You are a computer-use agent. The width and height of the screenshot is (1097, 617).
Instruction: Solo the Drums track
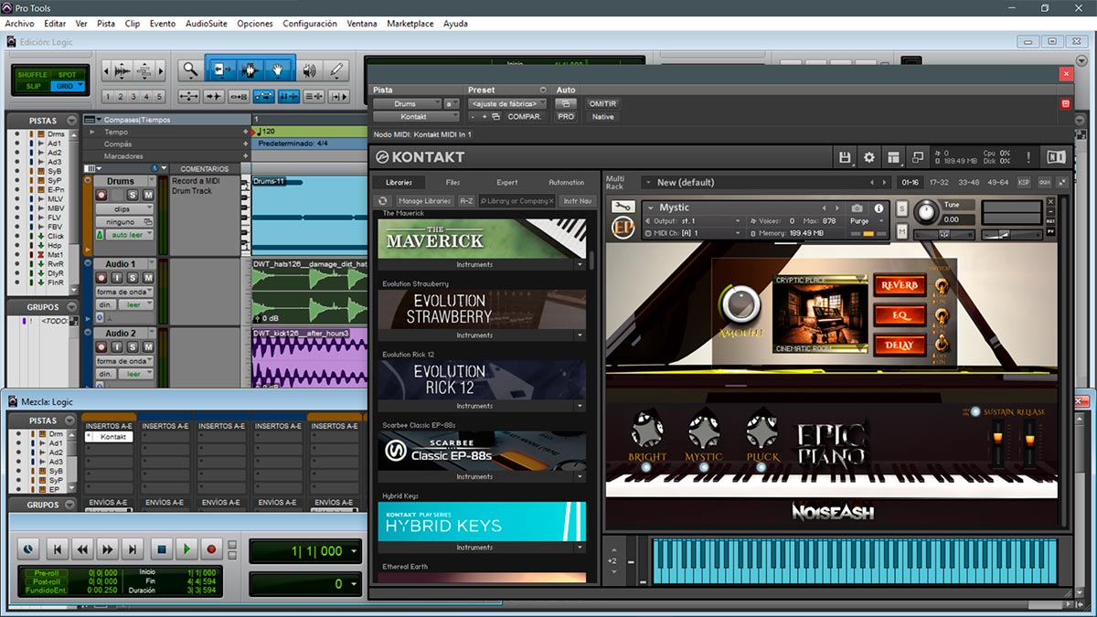[133, 195]
